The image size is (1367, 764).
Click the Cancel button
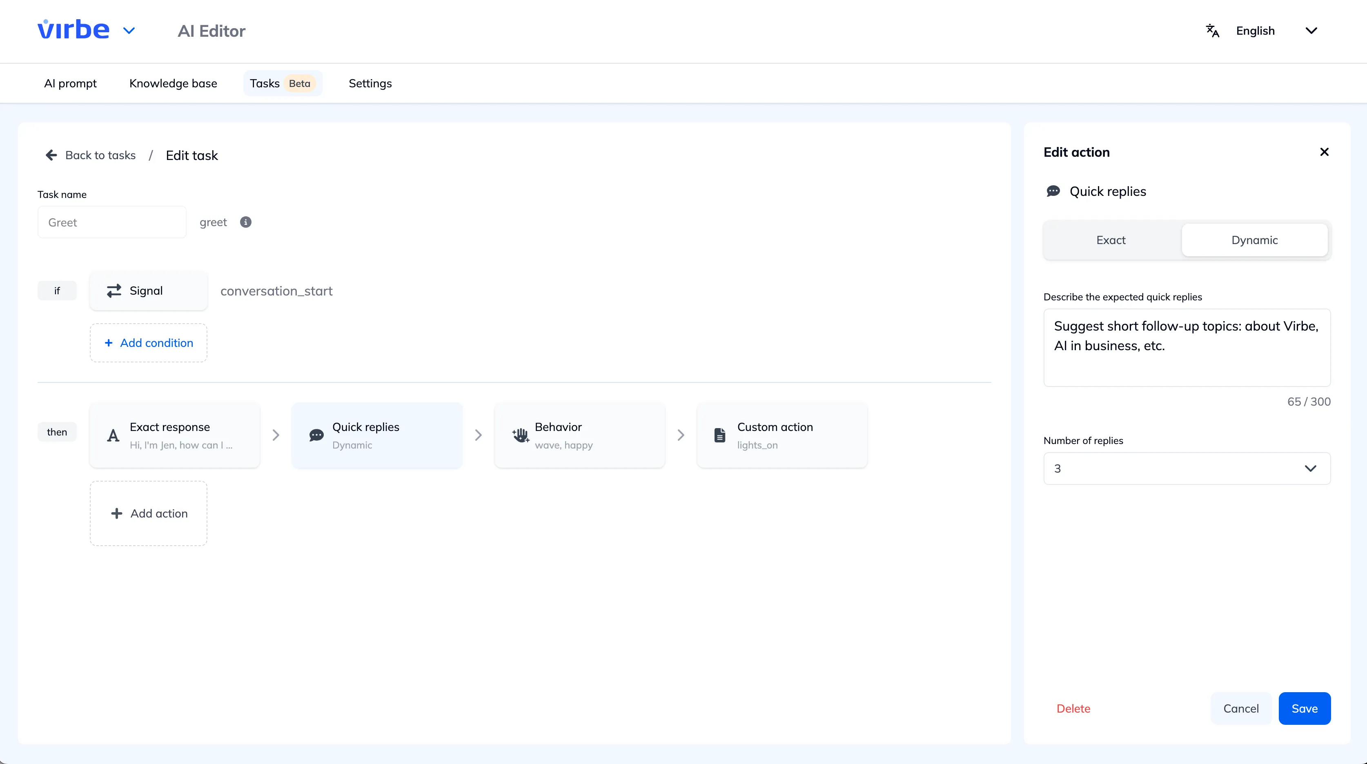[1241, 708]
